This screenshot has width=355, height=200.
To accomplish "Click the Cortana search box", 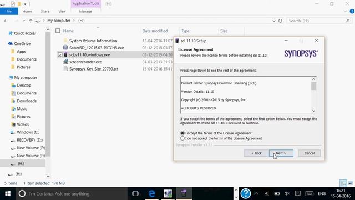I will 72,194.
